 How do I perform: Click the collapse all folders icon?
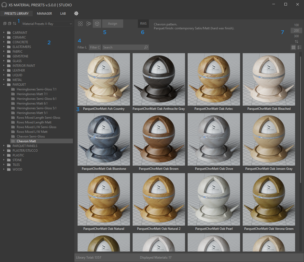[x=9, y=23]
